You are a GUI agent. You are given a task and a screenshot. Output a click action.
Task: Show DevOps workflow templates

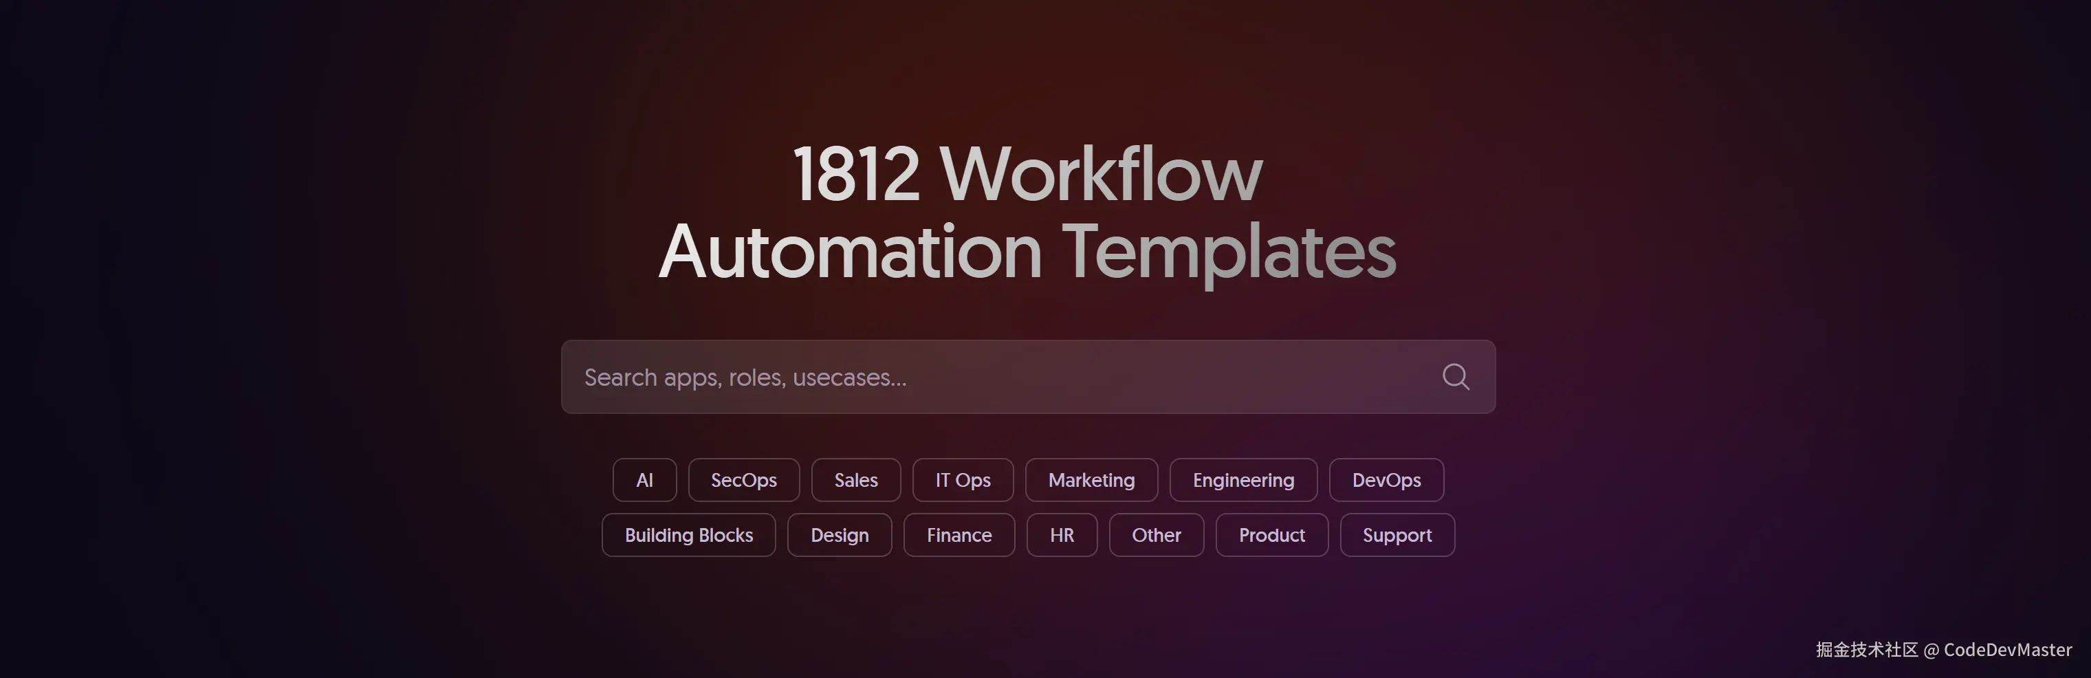pyautogui.click(x=1386, y=480)
